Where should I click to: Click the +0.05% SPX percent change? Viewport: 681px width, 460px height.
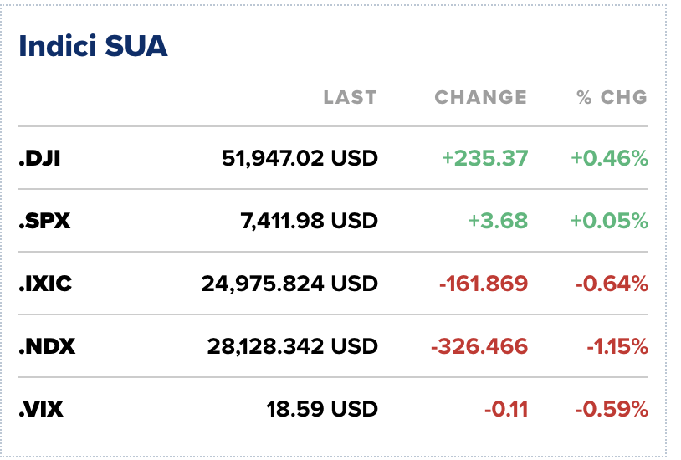(x=609, y=221)
